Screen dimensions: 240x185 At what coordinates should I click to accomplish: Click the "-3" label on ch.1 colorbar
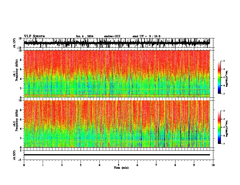(223, 61)
